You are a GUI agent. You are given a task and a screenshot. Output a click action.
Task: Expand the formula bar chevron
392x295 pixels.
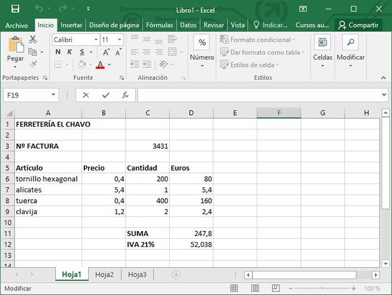pyautogui.click(x=384, y=95)
